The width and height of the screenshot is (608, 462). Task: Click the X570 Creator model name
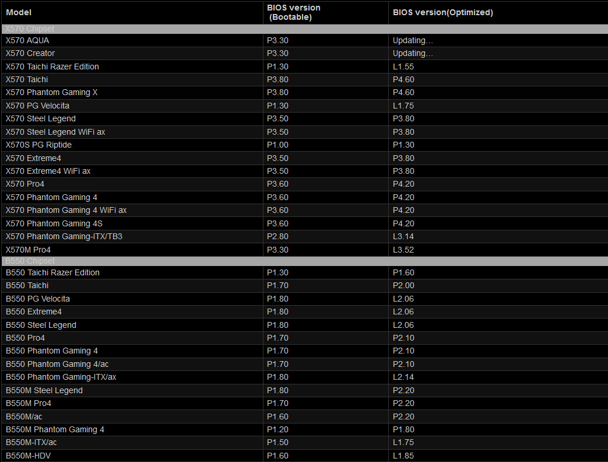pyautogui.click(x=30, y=53)
